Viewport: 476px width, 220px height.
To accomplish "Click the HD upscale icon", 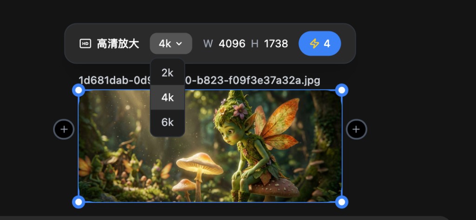I will (85, 44).
